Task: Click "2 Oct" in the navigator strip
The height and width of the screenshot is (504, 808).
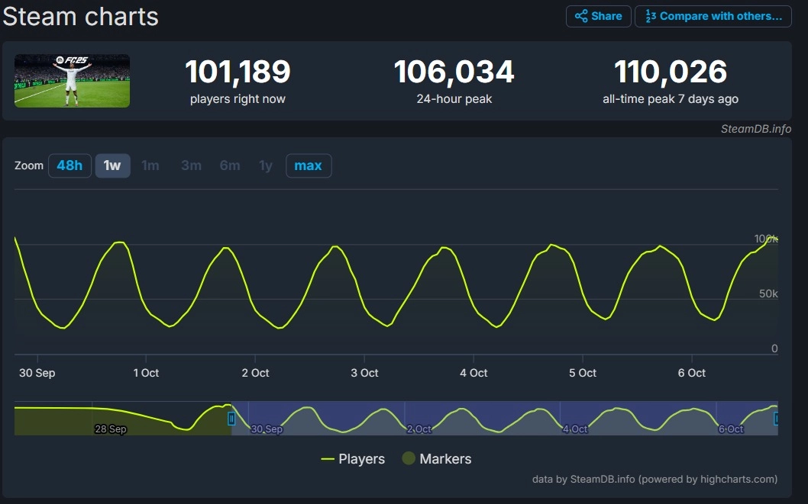Action: (419, 429)
